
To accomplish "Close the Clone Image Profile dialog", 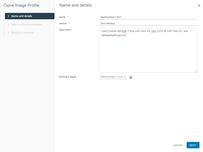I will 199,5.
